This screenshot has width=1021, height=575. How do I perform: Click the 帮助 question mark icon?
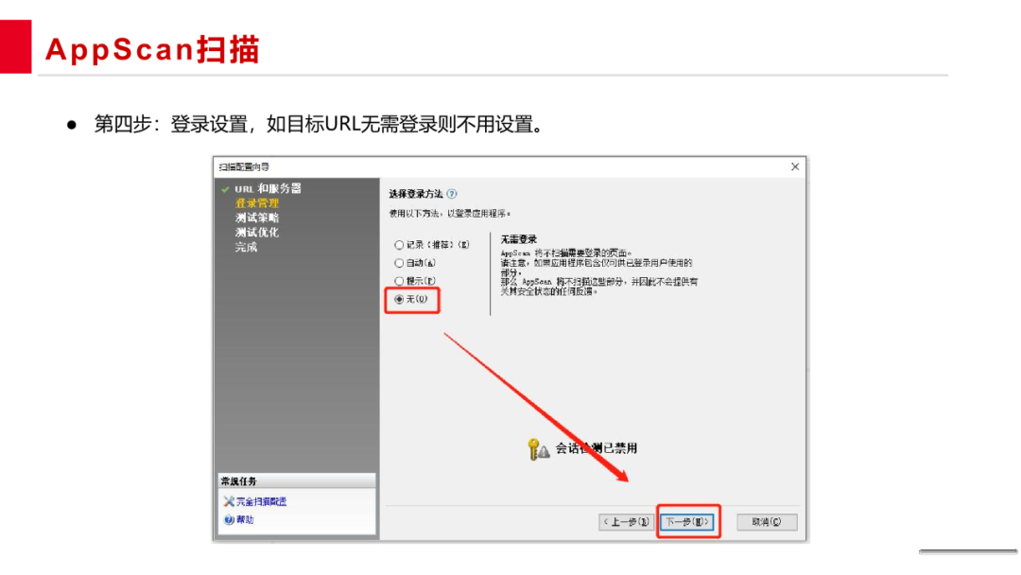pos(229,519)
